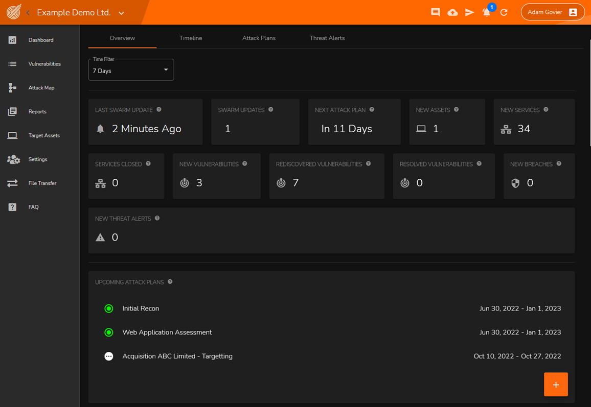The image size is (591, 407).
Task: Open the Time Filter 7 Days dropdown
Action: [x=131, y=69]
